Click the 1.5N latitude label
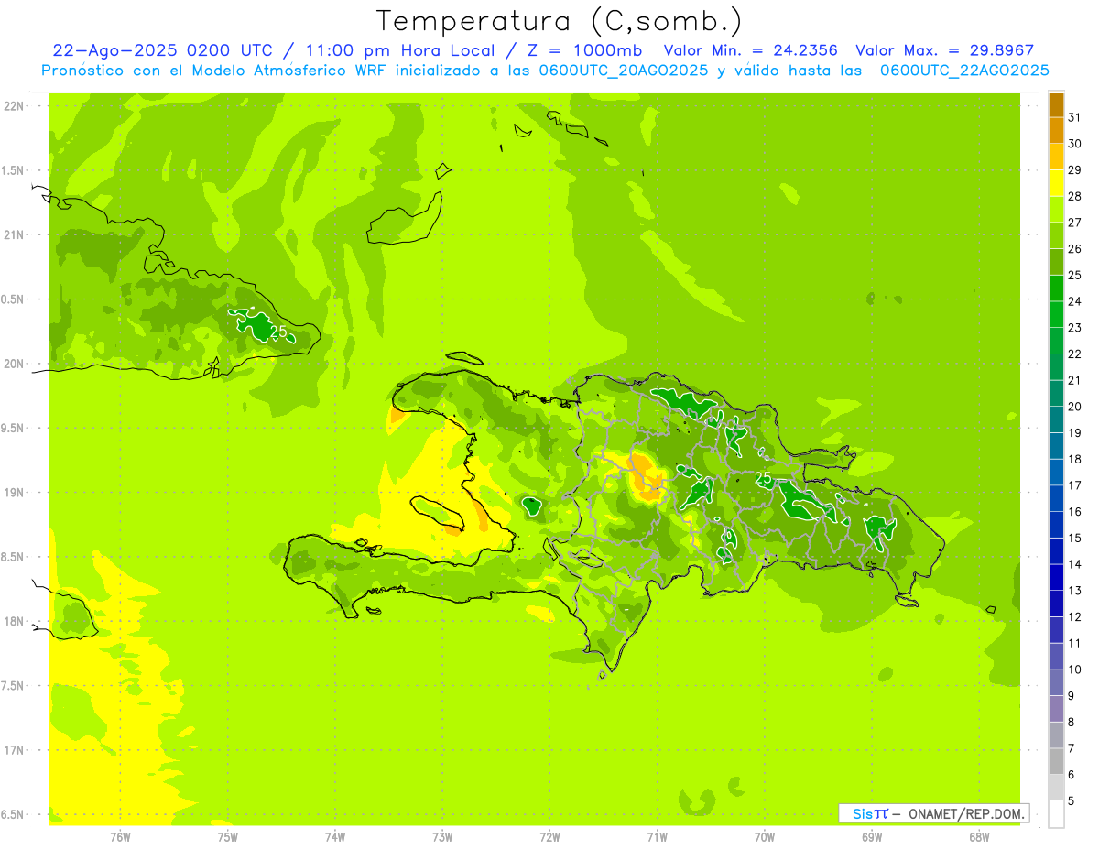Screen dimensions: 1099x849 coord(14,170)
